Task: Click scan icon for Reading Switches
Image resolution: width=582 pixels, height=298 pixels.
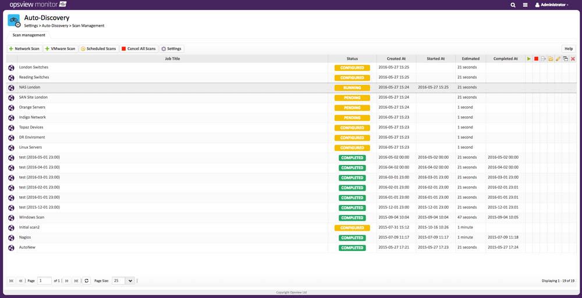Action: point(11,78)
